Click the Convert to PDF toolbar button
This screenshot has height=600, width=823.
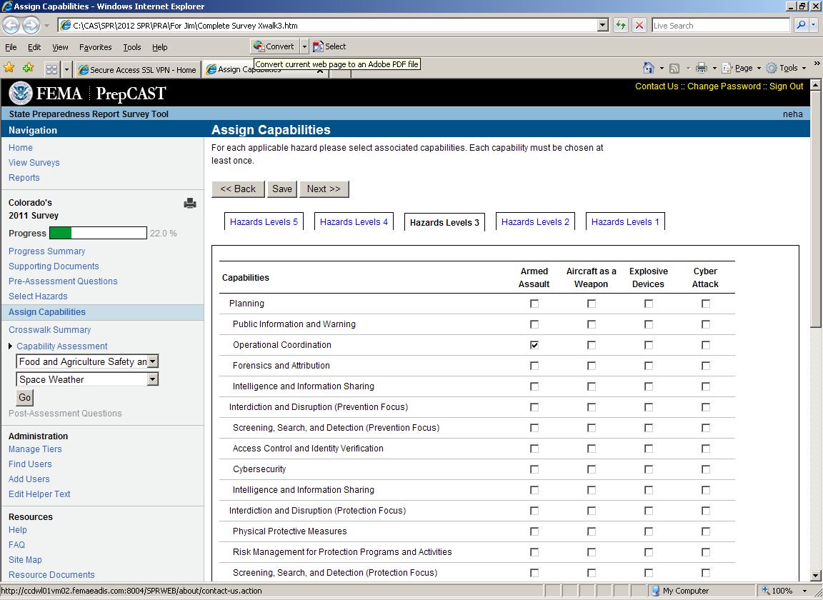tap(274, 46)
